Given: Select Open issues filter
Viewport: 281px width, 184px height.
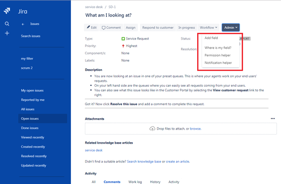Looking at the screenshot, I should click(42, 119).
